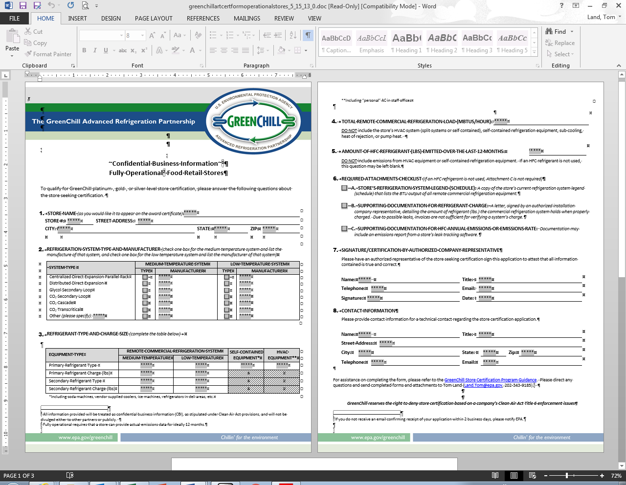This screenshot has width=626, height=485.
Task: Click the Store Name form field
Action: pos(190,213)
